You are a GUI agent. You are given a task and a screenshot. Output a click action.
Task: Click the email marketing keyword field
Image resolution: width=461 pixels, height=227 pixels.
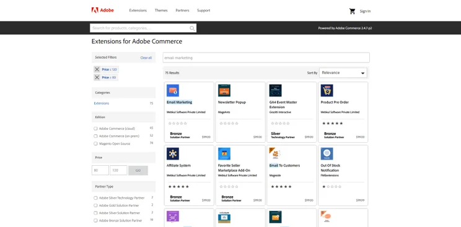(266, 58)
